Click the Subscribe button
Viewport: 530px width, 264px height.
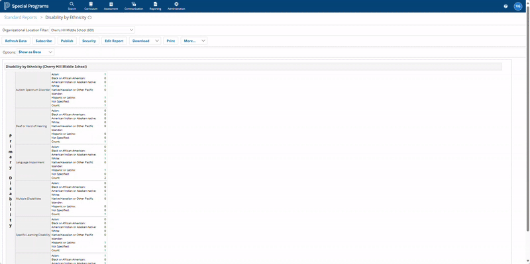(44, 41)
